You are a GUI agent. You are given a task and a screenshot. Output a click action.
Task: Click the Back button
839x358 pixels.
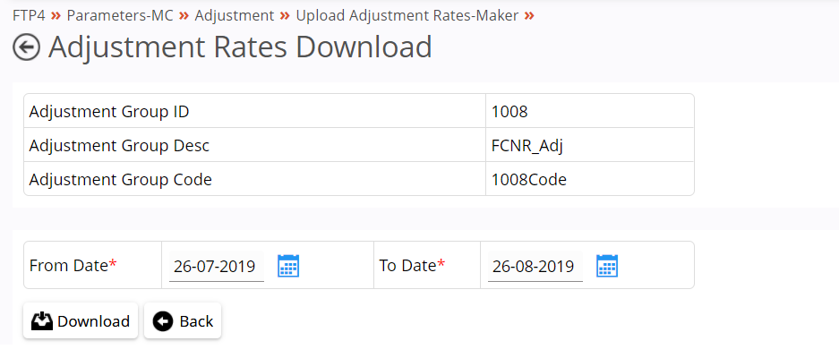pos(183,320)
